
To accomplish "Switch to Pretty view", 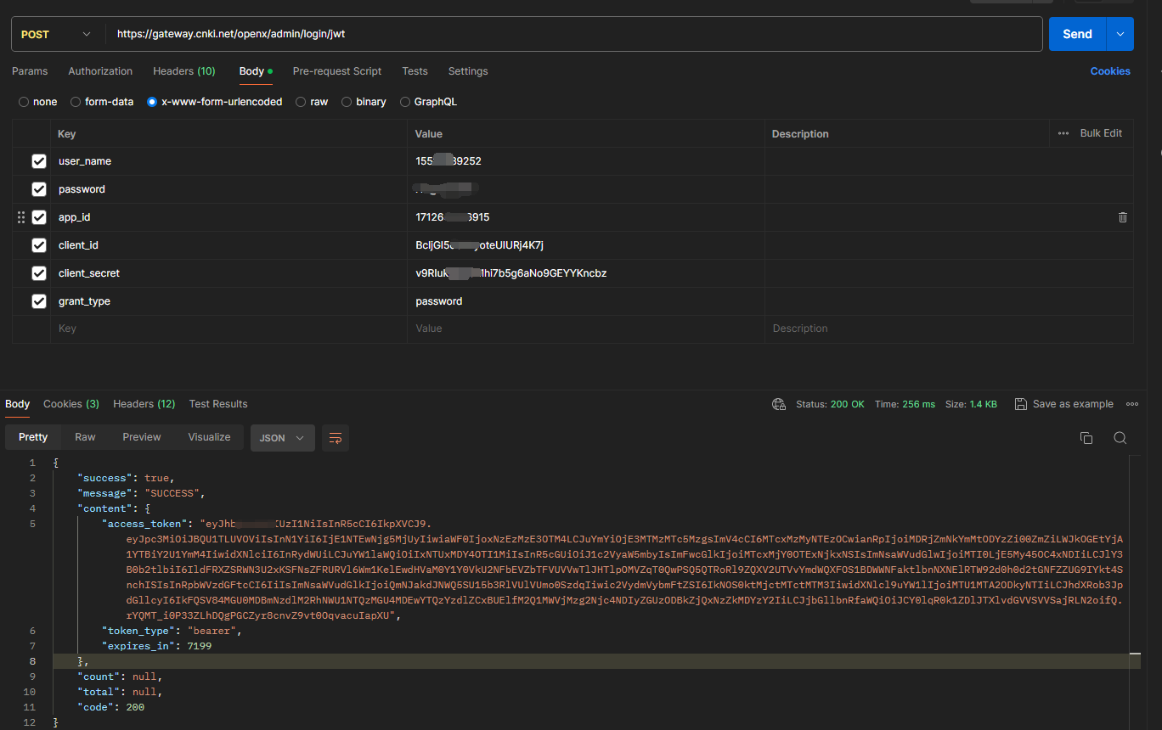I will point(33,437).
